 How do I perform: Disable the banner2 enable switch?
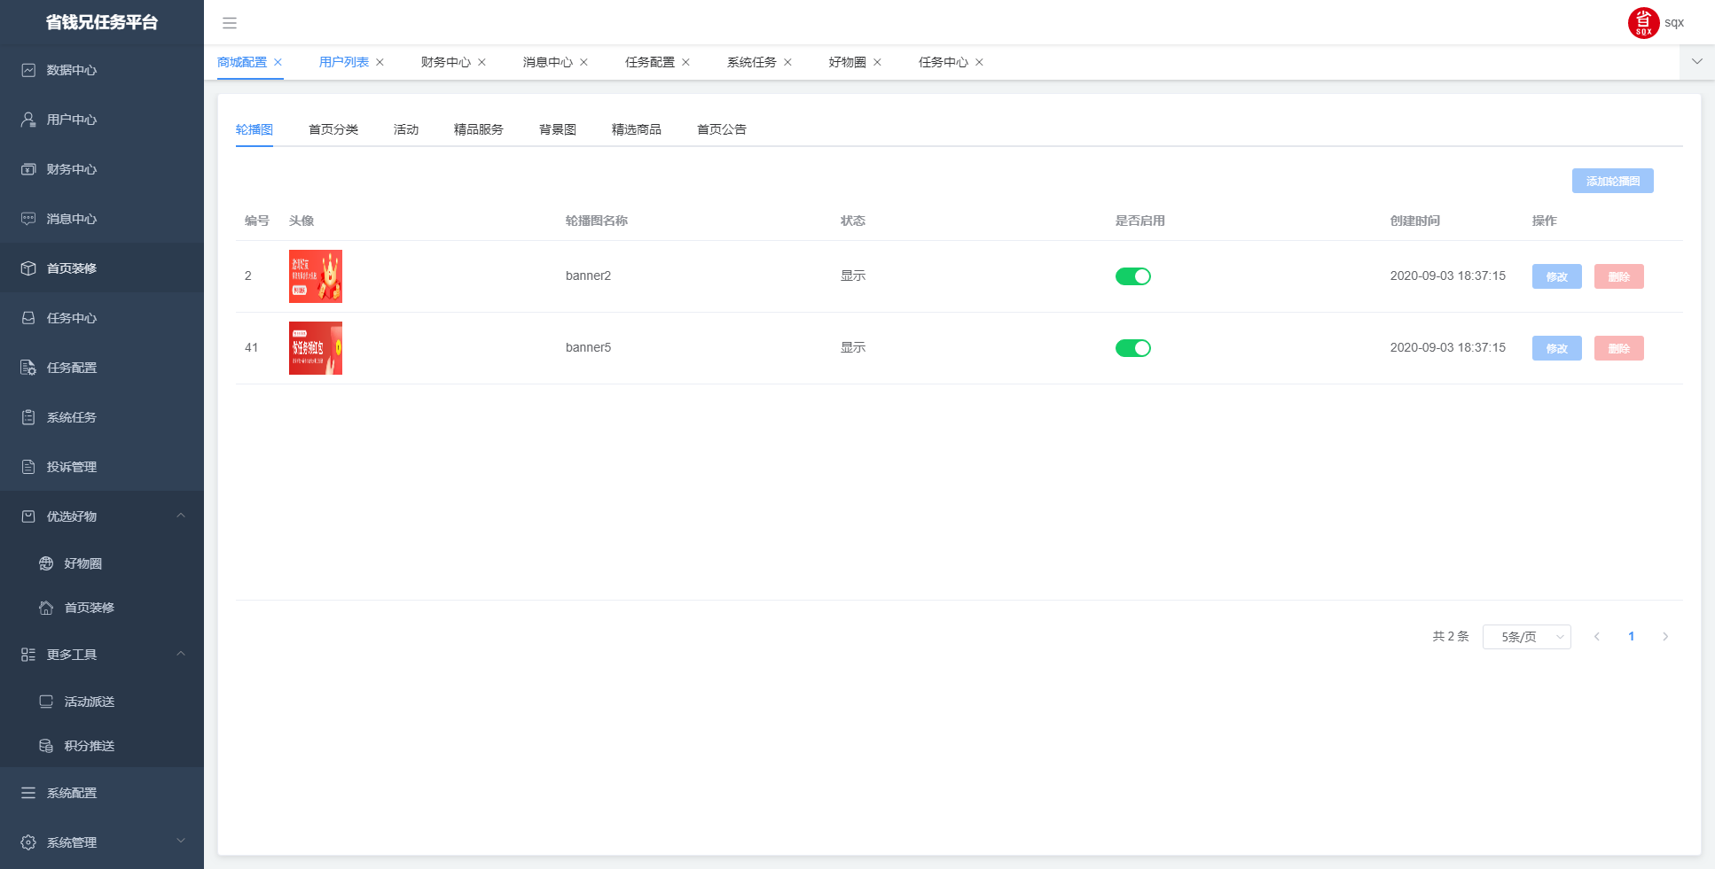tap(1132, 276)
